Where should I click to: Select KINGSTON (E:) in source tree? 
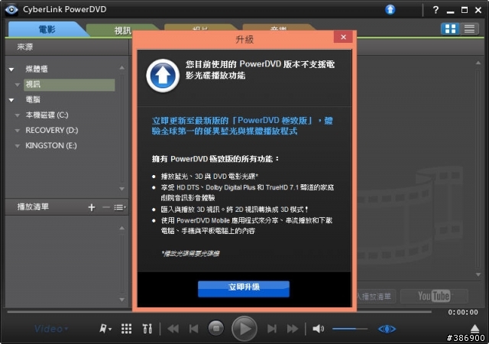click(x=51, y=146)
